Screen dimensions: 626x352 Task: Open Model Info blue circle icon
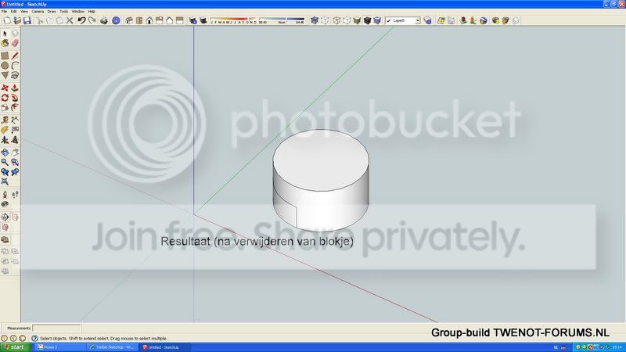click(116, 20)
